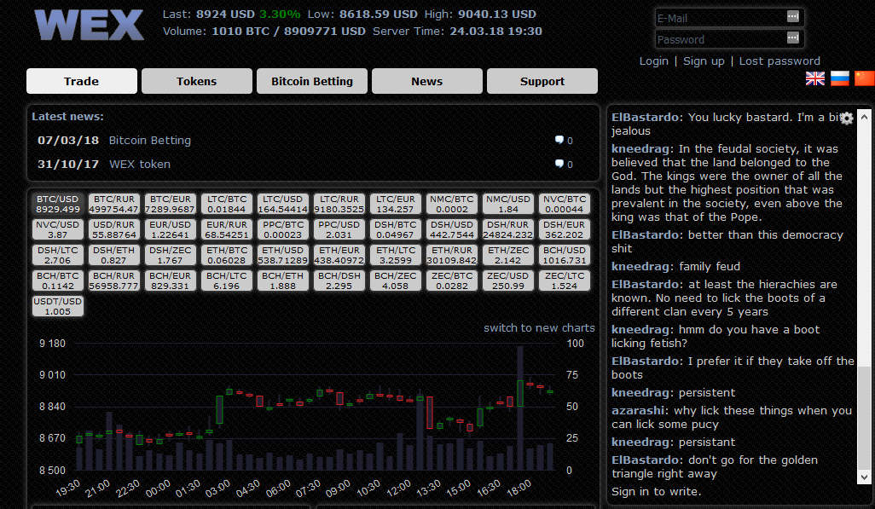Image resolution: width=875 pixels, height=509 pixels.
Task: Select the NMC/USD pair
Action: [x=508, y=204]
